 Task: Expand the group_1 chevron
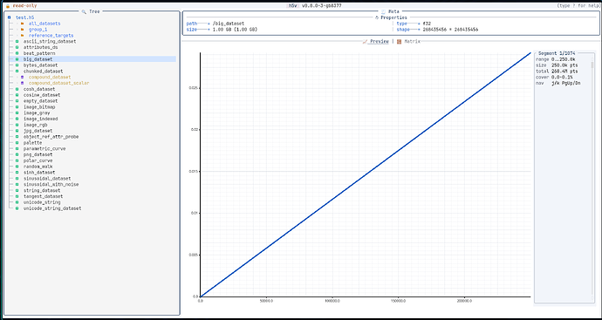click(17, 30)
